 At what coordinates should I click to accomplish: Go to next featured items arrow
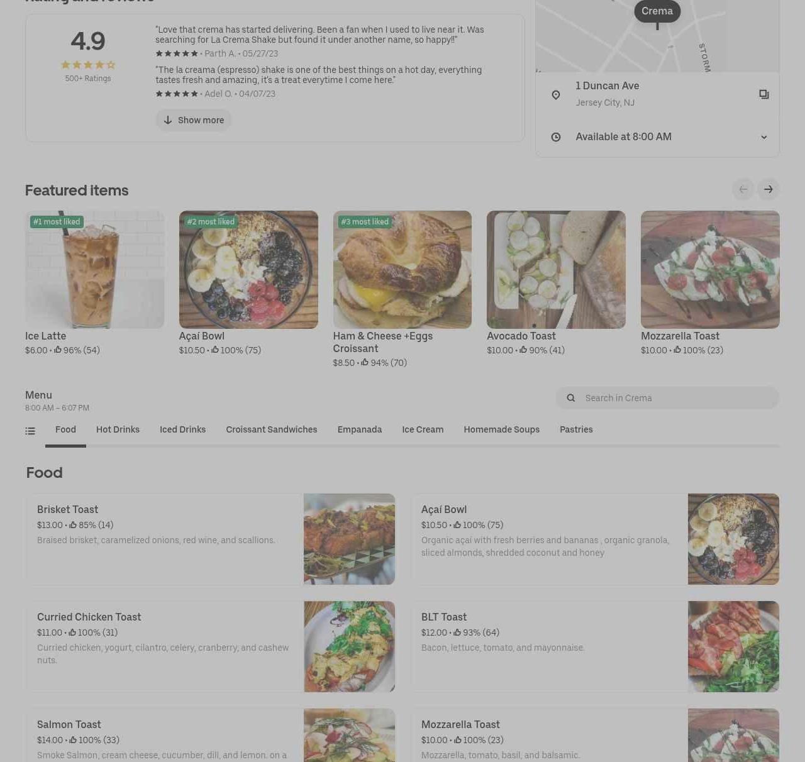[769, 189]
